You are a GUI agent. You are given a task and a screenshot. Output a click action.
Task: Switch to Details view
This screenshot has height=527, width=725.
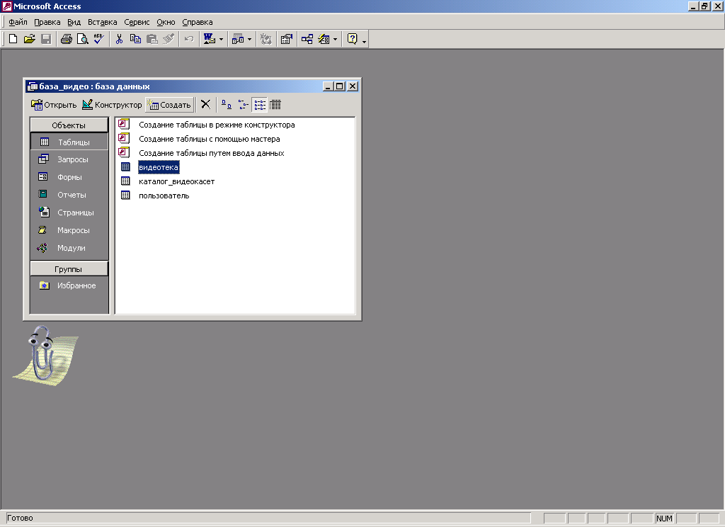pos(275,105)
